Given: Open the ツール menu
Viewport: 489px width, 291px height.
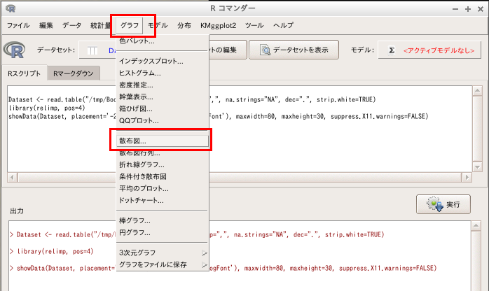Looking at the screenshot, I should coord(254,25).
